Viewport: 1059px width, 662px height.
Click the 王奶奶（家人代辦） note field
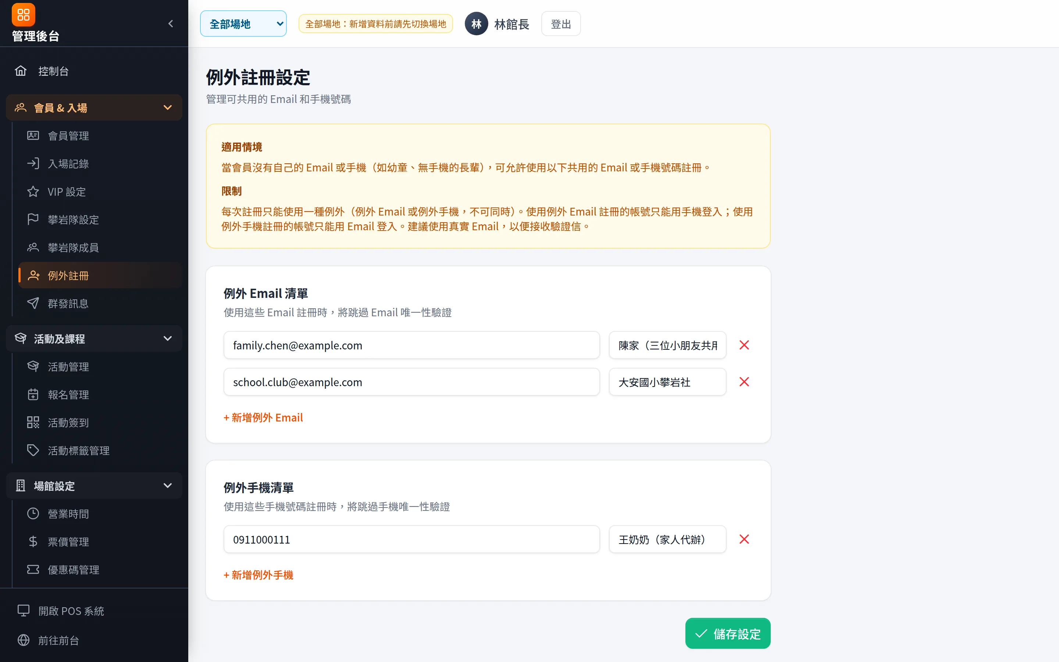(667, 540)
